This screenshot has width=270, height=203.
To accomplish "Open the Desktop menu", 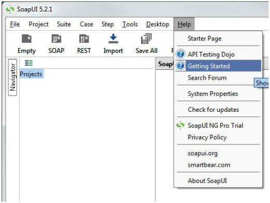I will coord(158,24).
